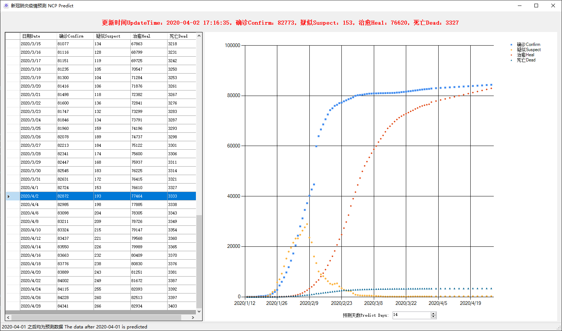Image resolution: width=562 pixels, height=331 pixels.
Task: Click the 死亡Dead column header
Action: [x=182, y=36]
